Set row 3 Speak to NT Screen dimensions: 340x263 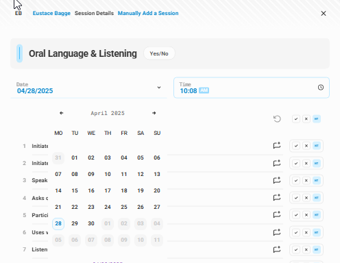[317, 180]
